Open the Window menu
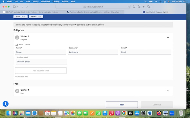This screenshot has width=190, height=118. (65, 2)
